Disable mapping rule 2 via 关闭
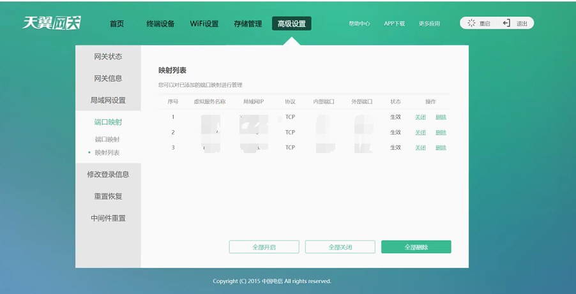576x294 pixels. (420, 133)
